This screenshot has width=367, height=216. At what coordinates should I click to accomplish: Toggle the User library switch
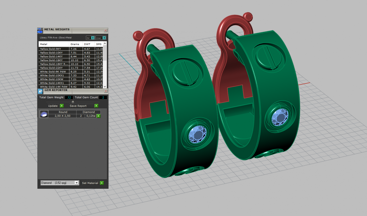pos(104,38)
